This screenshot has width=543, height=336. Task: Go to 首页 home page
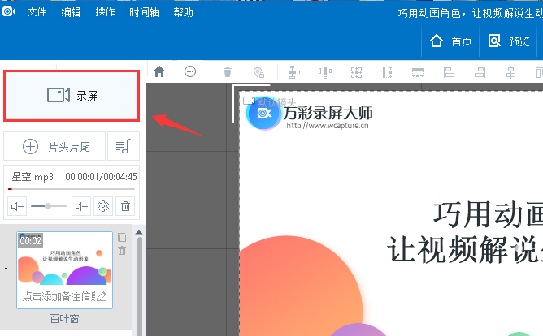pyautogui.click(x=451, y=41)
